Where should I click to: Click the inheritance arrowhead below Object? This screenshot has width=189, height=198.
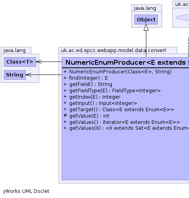146,28
